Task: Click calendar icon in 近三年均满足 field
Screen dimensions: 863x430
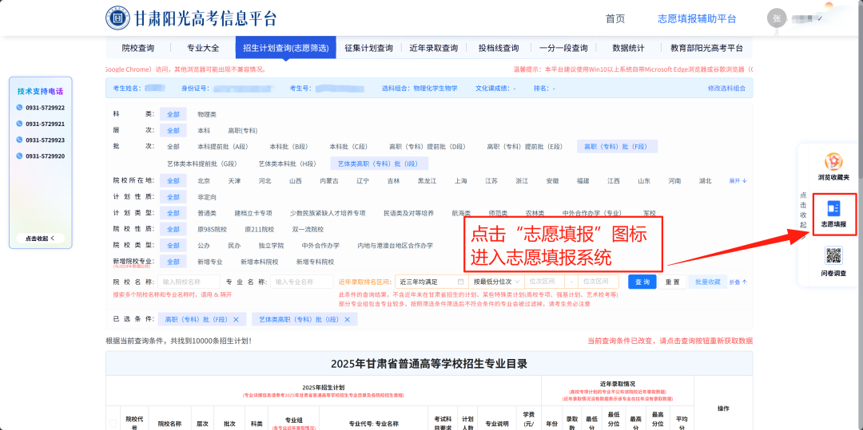Action: click(461, 282)
